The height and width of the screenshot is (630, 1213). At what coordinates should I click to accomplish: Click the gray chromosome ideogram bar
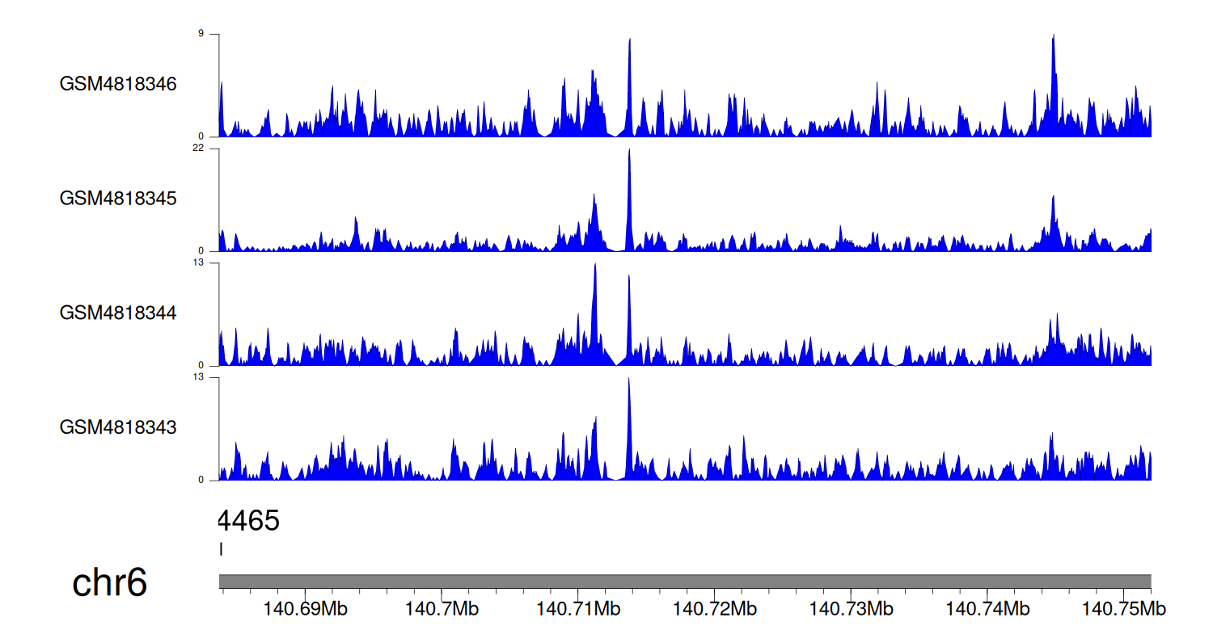tap(684, 582)
